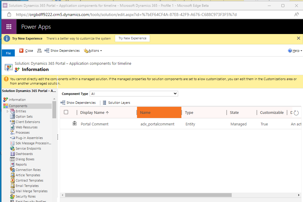Open the File menu
This screenshot has height=202, width=303.
pyautogui.click(x=8, y=53)
